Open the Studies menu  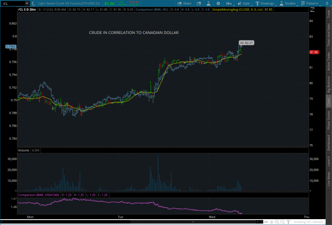287,3
